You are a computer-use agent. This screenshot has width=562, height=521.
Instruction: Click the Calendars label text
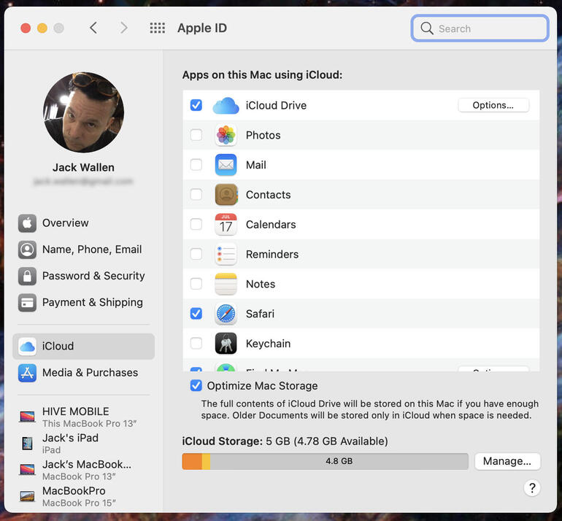271,225
